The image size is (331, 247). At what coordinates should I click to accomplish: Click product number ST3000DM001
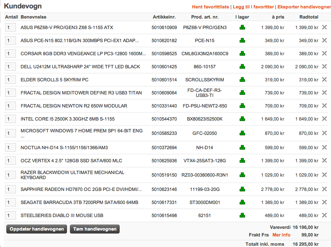205,202
